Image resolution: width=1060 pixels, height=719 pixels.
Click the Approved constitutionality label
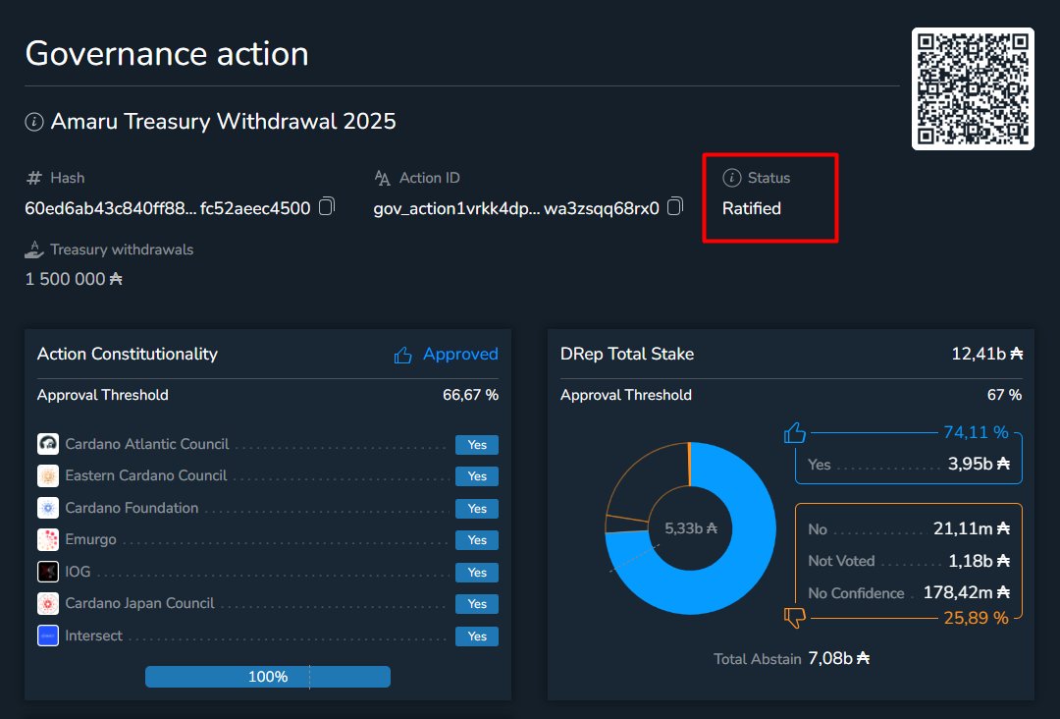click(460, 354)
